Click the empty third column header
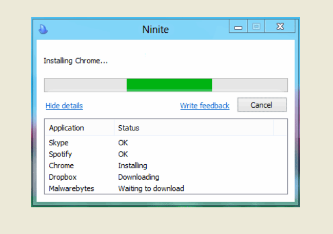 point(280,128)
